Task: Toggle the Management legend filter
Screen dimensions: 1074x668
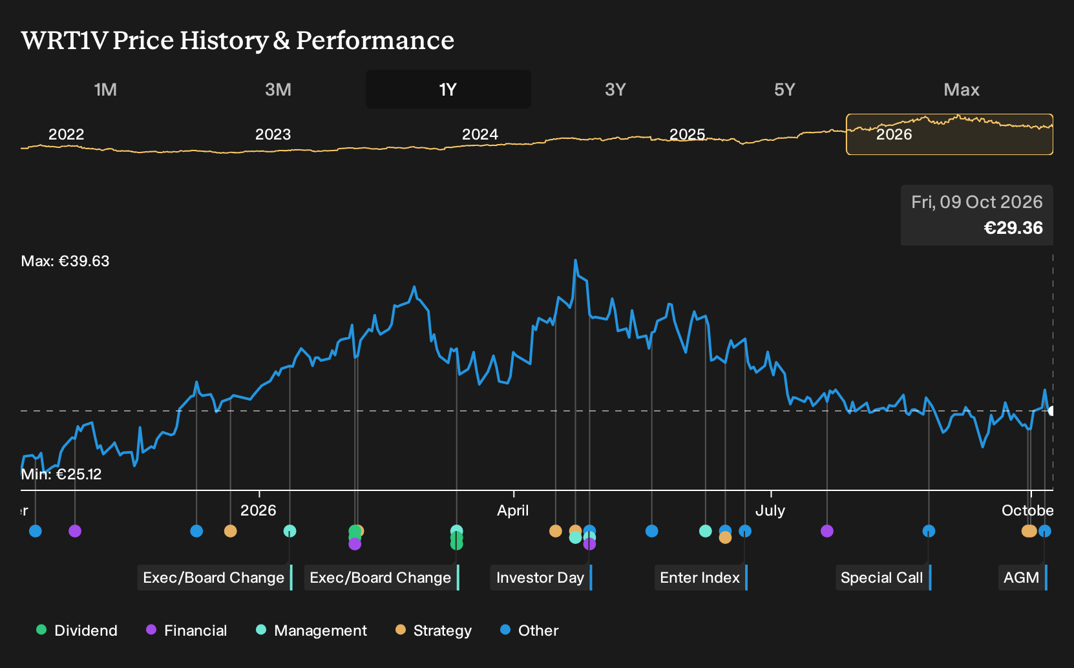Action: click(311, 631)
